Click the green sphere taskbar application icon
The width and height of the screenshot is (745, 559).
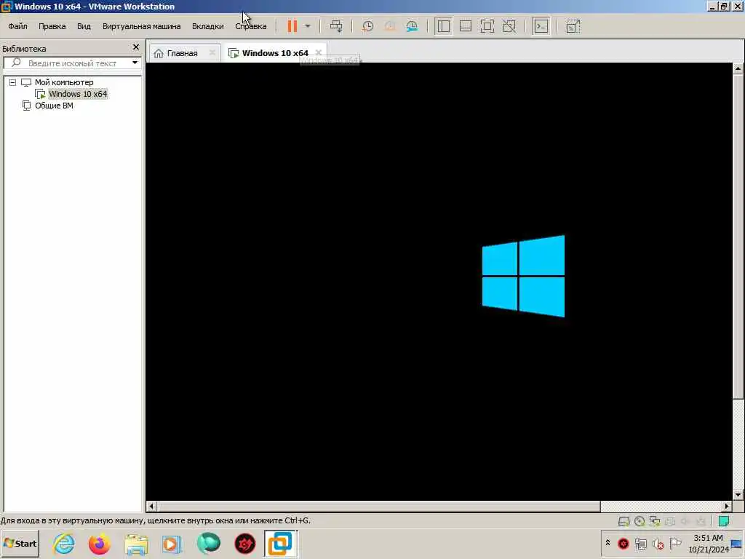(208, 544)
